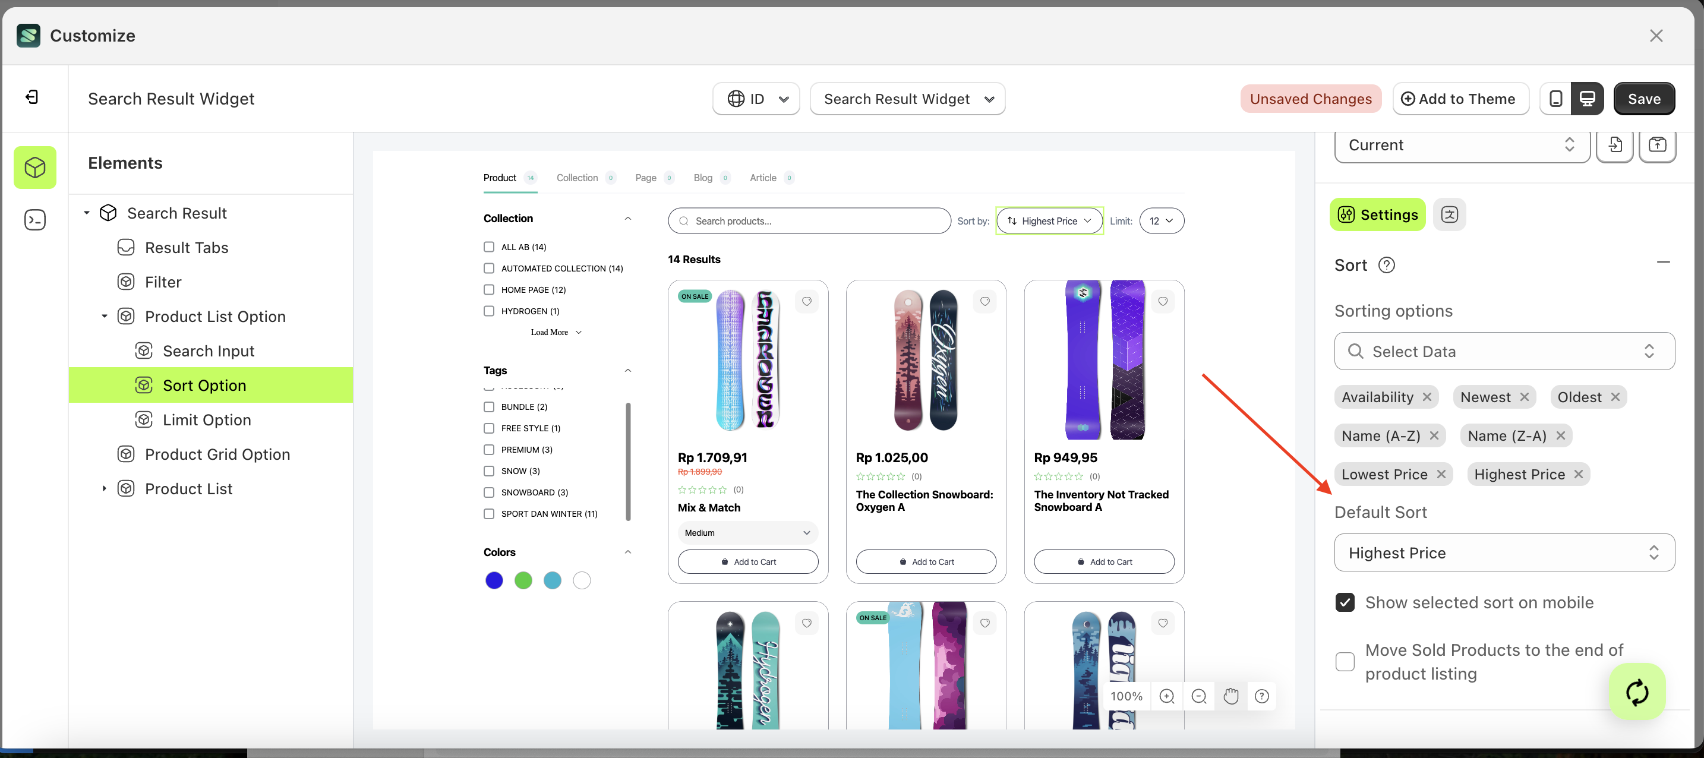Click Add to Theme button

click(1460, 99)
